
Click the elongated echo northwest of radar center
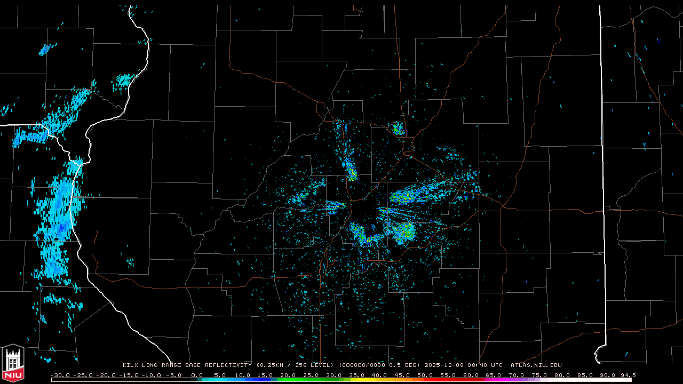[x=350, y=169]
